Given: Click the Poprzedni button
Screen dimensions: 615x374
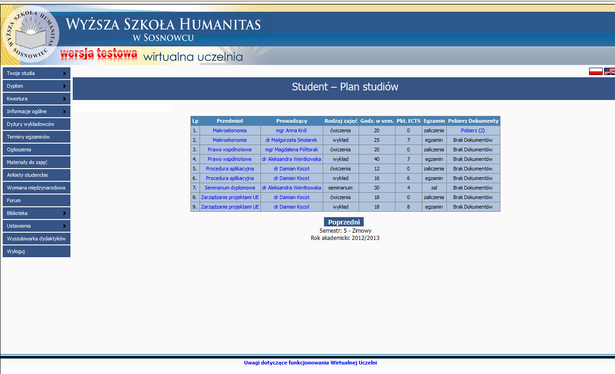Looking at the screenshot, I should tap(344, 222).
